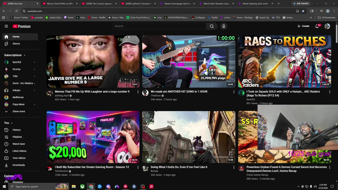This screenshot has height=190, width=338.
Task: Switch to the 9anime Homepage tab
Action: coord(177,4)
